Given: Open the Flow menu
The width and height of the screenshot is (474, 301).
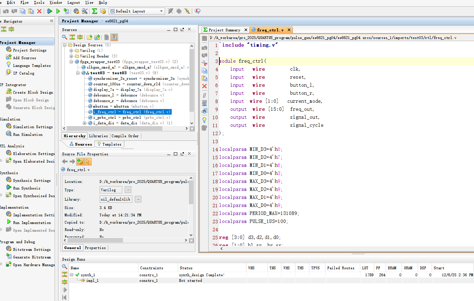Looking at the screenshot, I should 25,2.
